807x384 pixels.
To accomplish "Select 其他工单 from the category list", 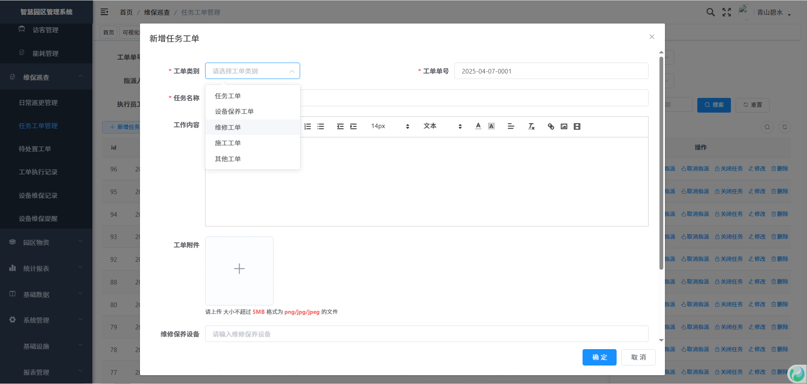I will [228, 159].
